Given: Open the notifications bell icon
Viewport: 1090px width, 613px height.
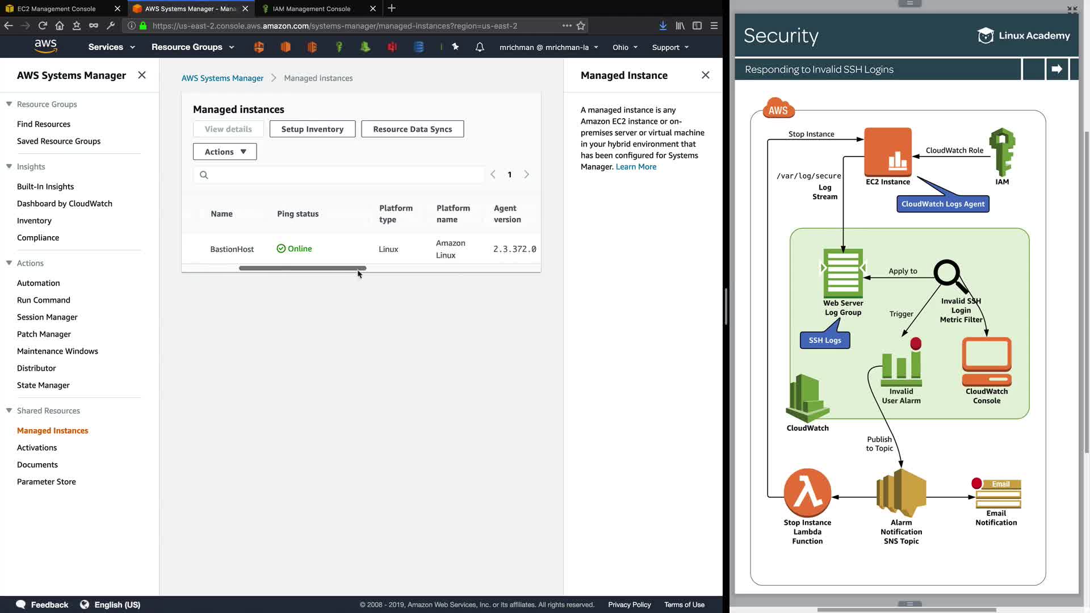Looking at the screenshot, I should (480, 47).
